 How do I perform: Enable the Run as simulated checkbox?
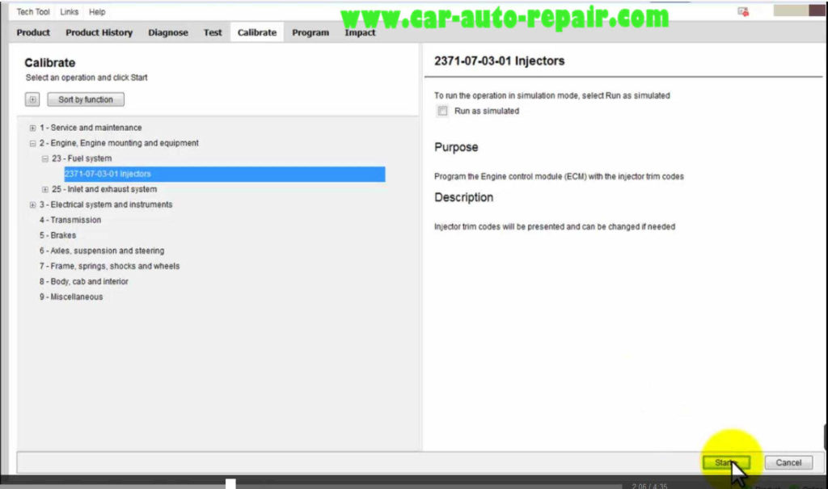point(442,110)
